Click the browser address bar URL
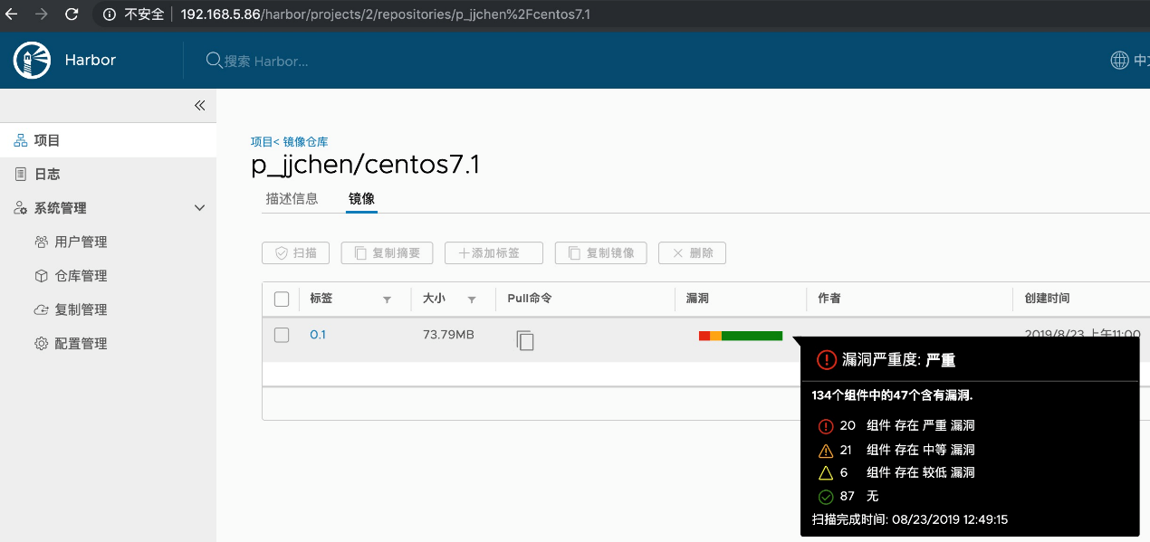1150x542 pixels. [x=385, y=14]
